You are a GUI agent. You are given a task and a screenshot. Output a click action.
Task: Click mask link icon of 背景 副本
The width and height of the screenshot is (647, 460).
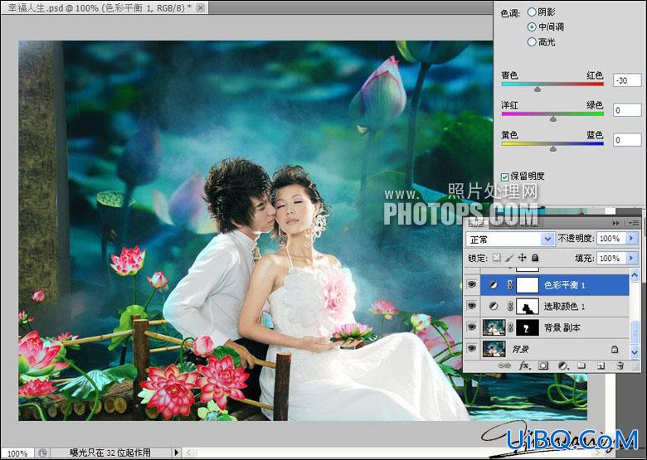(x=510, y=327)
